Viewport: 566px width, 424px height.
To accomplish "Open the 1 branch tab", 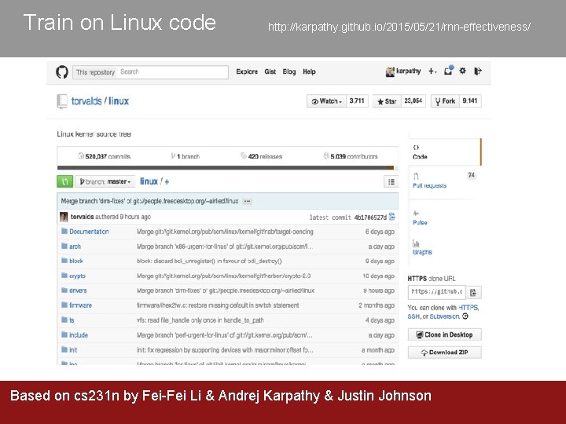I will click(x=186, y=156).
